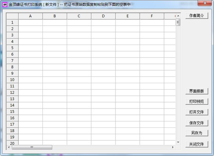Viewport: 214px width, 156px height.
Task: Click cell C5 in the grid
Action: 79,48
